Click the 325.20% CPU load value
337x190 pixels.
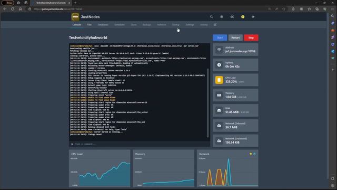coord(231,82)
